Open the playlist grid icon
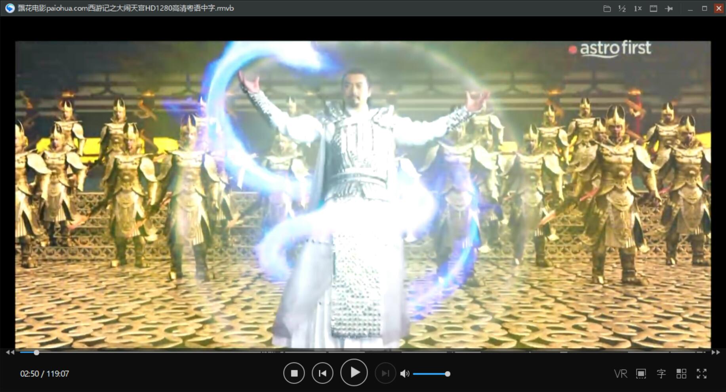The height and width of the screenshot is (392, 726). pos(681,374)
